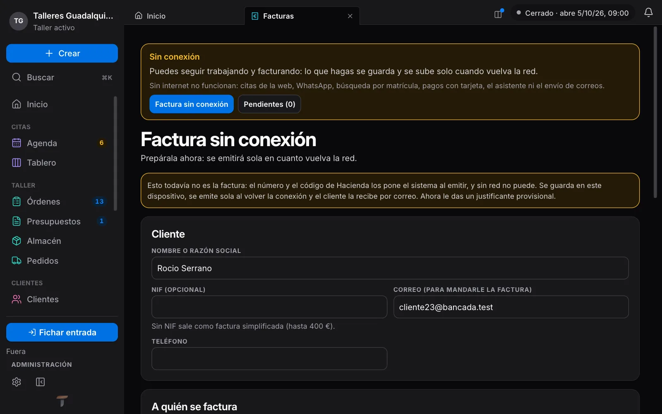Click the Facturas tab euro icon

[255, 16]
